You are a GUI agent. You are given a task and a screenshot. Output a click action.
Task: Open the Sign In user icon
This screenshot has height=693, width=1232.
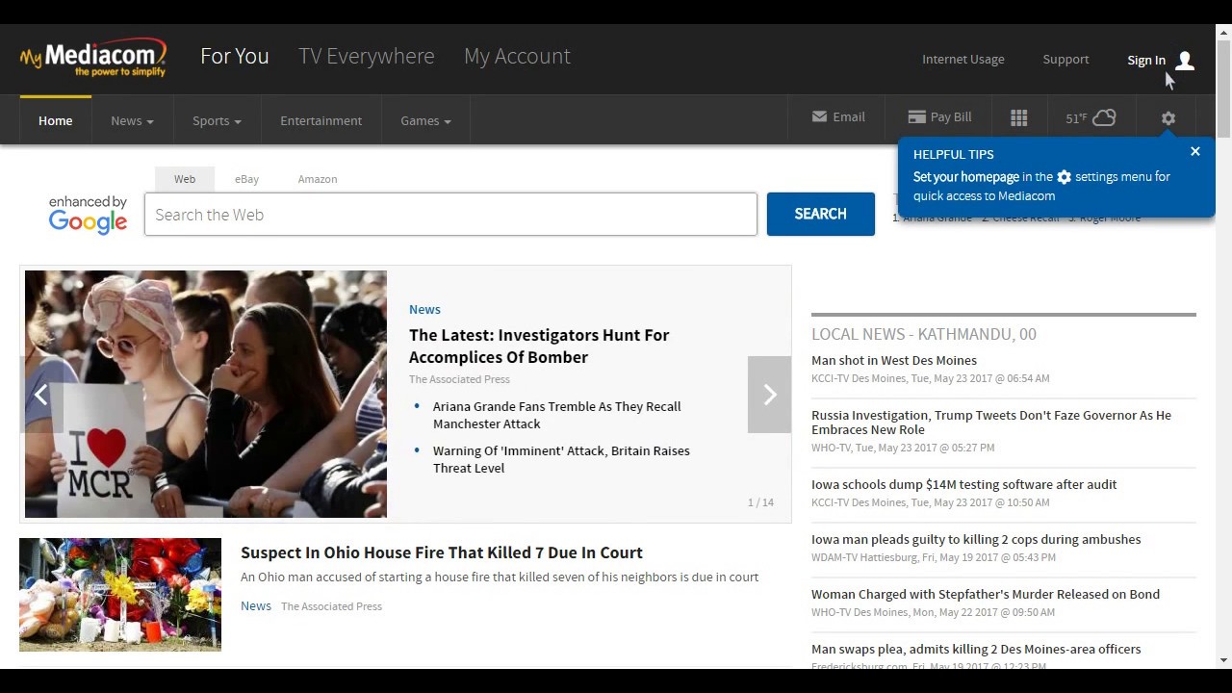[1185, 61]
